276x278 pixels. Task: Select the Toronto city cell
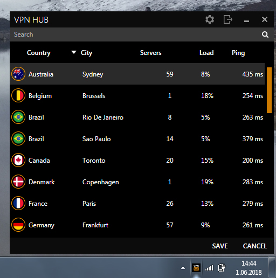(94, 161)
